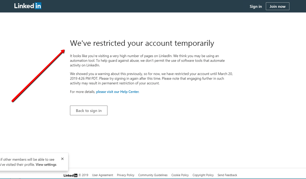Click the © 2019 footer text
Viewport: 306px width, 179px height.
[x=83, y=175]
